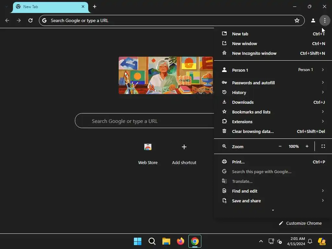Open the Web Store shortcut
Screen dimensions: 332x249
pyautogui.click(x=148, y=153)
